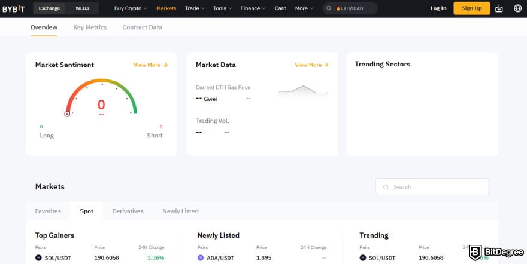Viewport: 527px width, 264px height.
Task: Click the Markets Search input field
Action: [x=432, y=186]
